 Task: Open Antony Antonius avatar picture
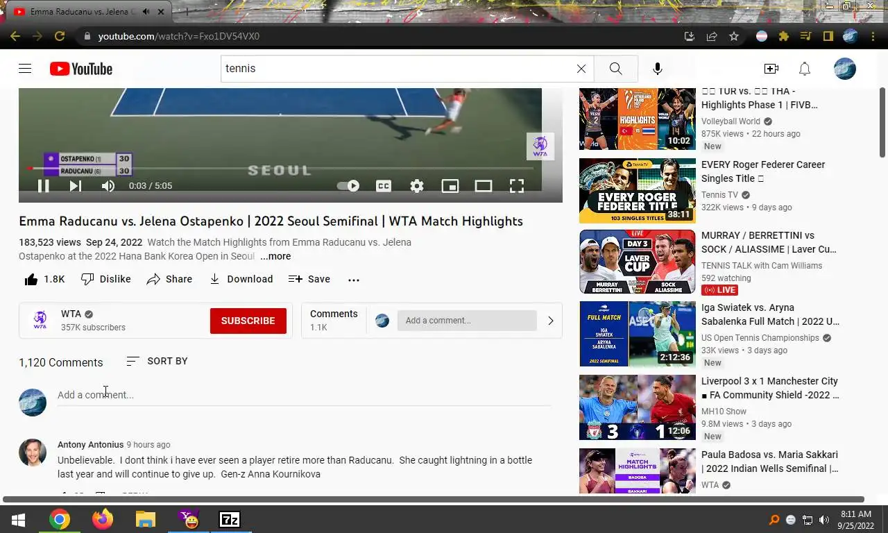[33, 452]
